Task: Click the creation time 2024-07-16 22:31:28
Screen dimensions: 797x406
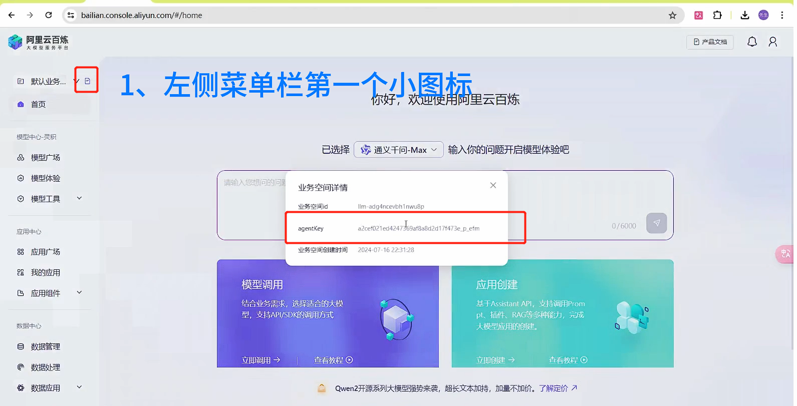Action: [386, 250]
